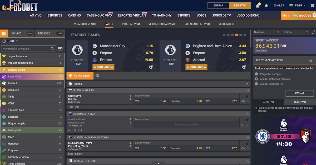Viewport: 316px width, 165px height.
Task: Click the soccer ball icon on Brighton card
Action: (244, 67)
